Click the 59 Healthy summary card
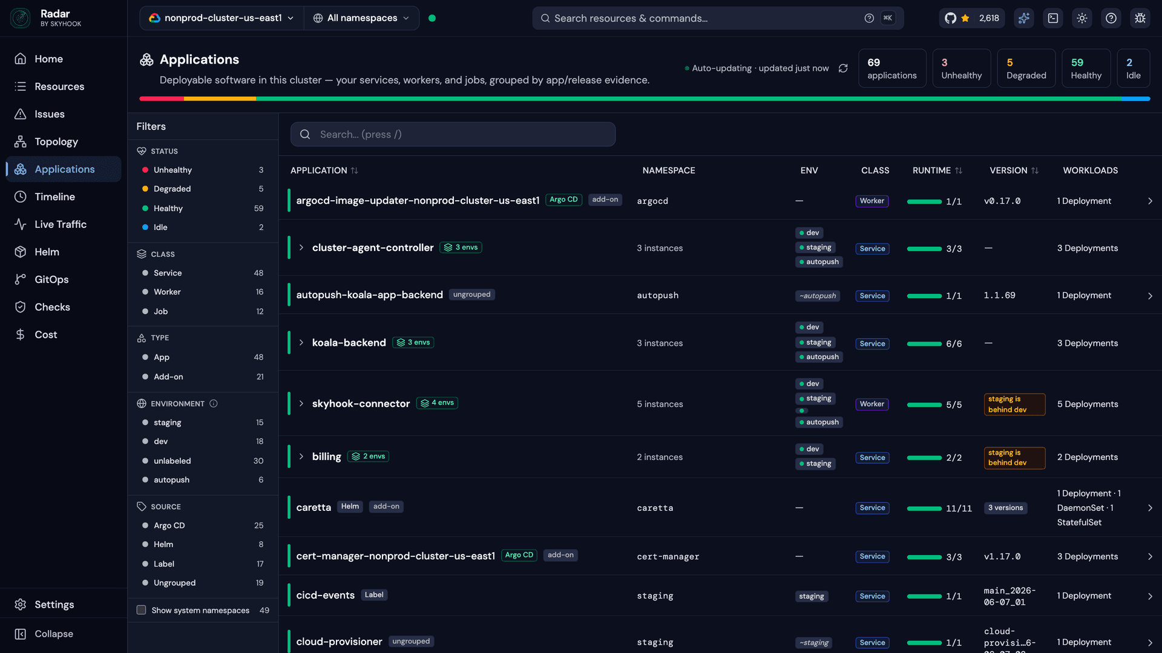1162x653 pixels. [x=1086, y=68]
